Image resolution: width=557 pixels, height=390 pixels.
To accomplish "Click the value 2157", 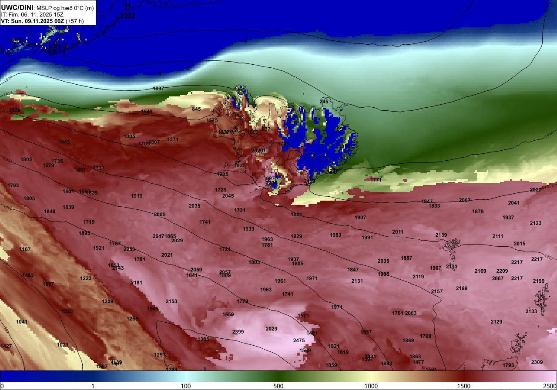I will click(x=437, y=291).
